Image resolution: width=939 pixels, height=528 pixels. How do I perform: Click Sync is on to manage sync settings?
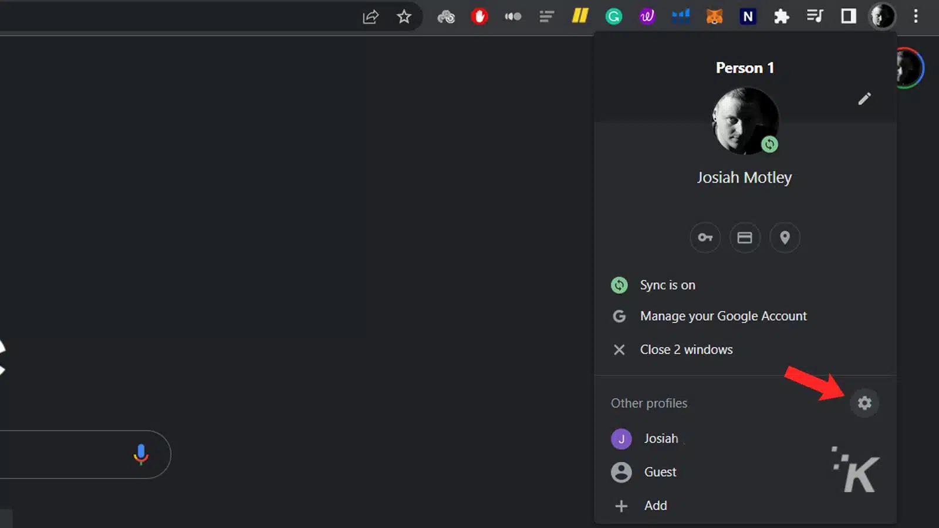[x=667, y=285]
